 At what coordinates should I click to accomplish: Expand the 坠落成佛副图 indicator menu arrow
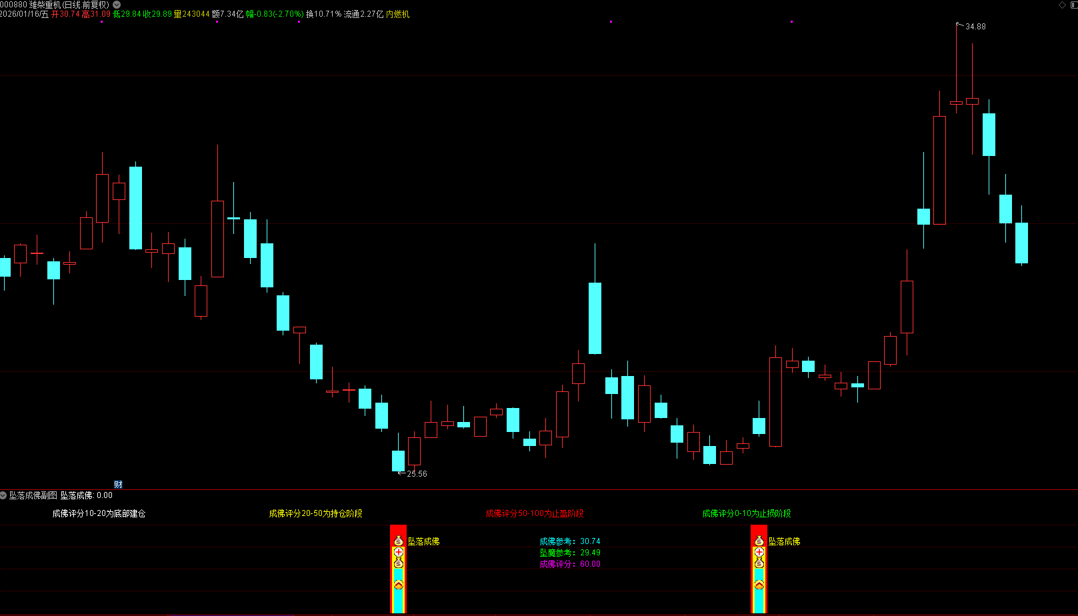tap(3, 495)
